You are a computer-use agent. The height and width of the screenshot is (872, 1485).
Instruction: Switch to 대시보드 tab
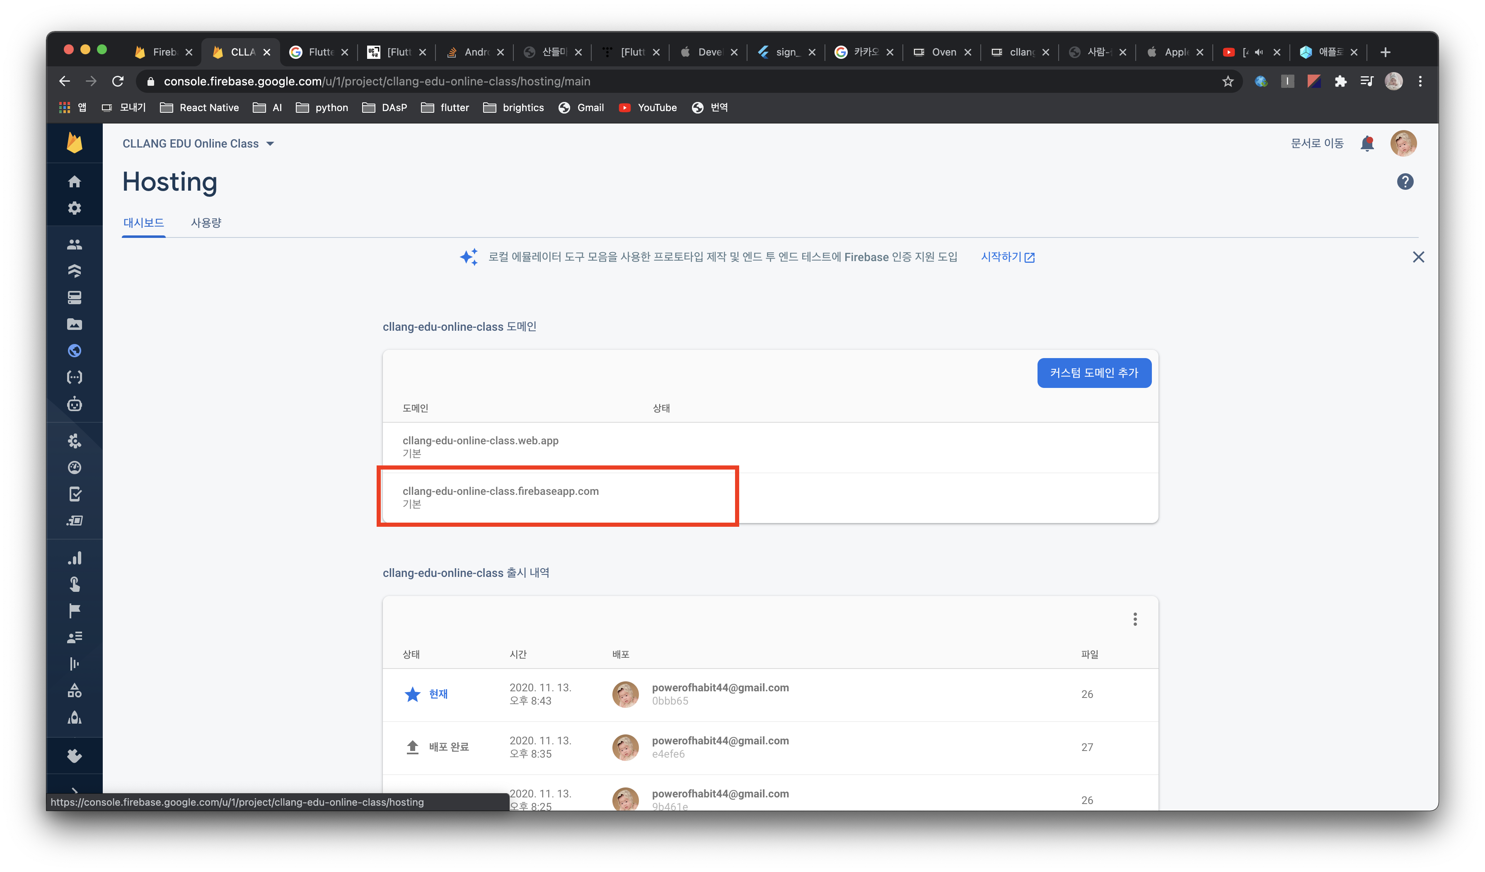pyautogui.click(x=143, y=223)
